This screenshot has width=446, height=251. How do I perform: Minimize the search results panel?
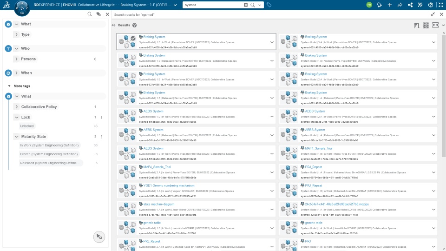(433, 14)
